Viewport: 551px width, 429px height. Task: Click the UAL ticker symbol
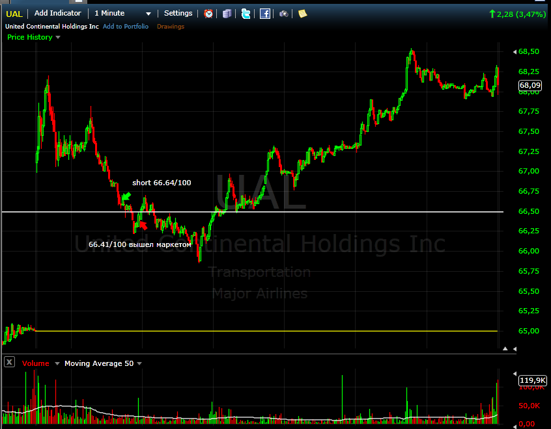pyautogui.click(x=15, y=13)
